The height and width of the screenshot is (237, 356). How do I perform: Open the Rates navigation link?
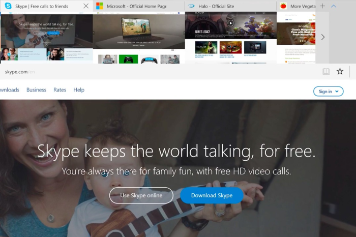60,90
